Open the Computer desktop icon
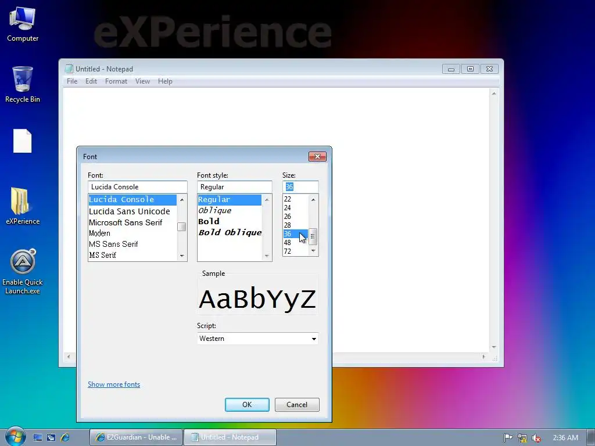The height and width of the screenshot is (446, 595). [x=23, y=24]
